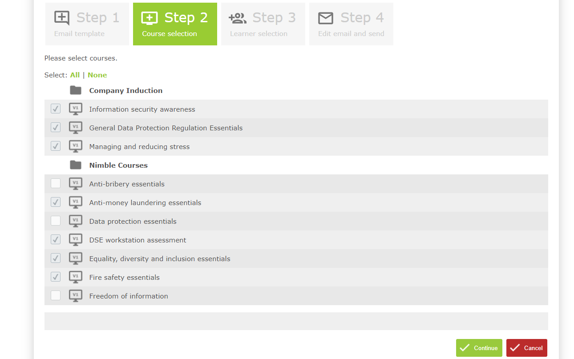The image size is (574, 359).
Task: Tick the Data protection essentials checkbox
Action: tap(56, 221)
